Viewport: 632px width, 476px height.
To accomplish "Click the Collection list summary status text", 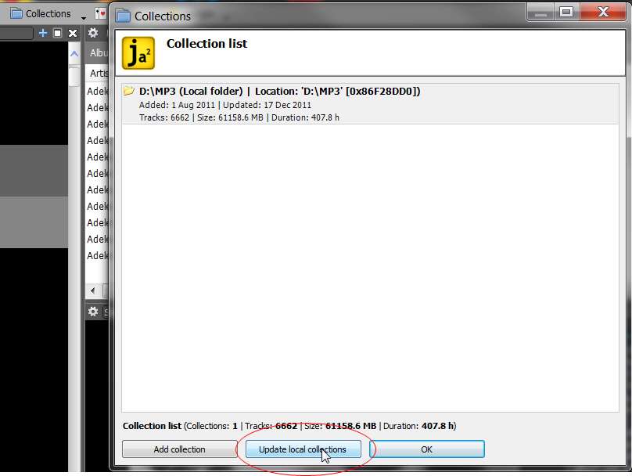I will point(289,426).
